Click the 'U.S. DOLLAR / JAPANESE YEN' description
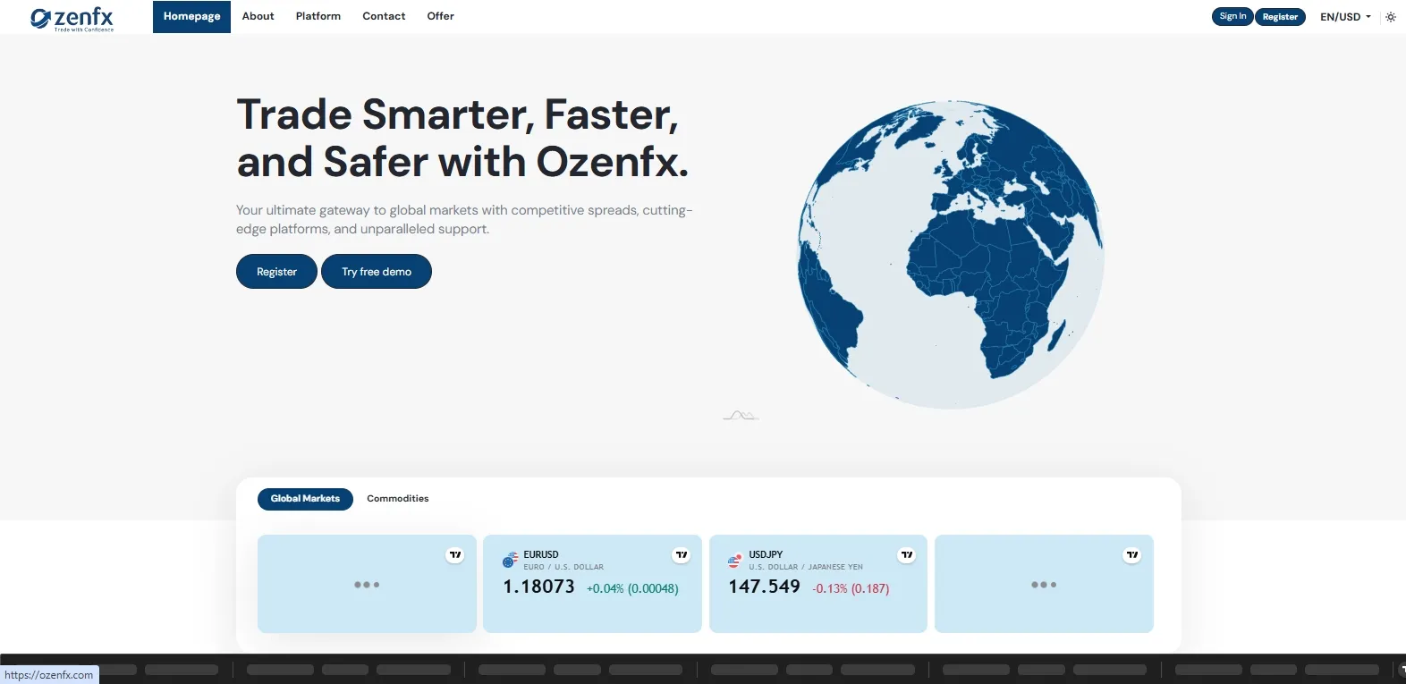1406x684 pixels. point(806,567)
